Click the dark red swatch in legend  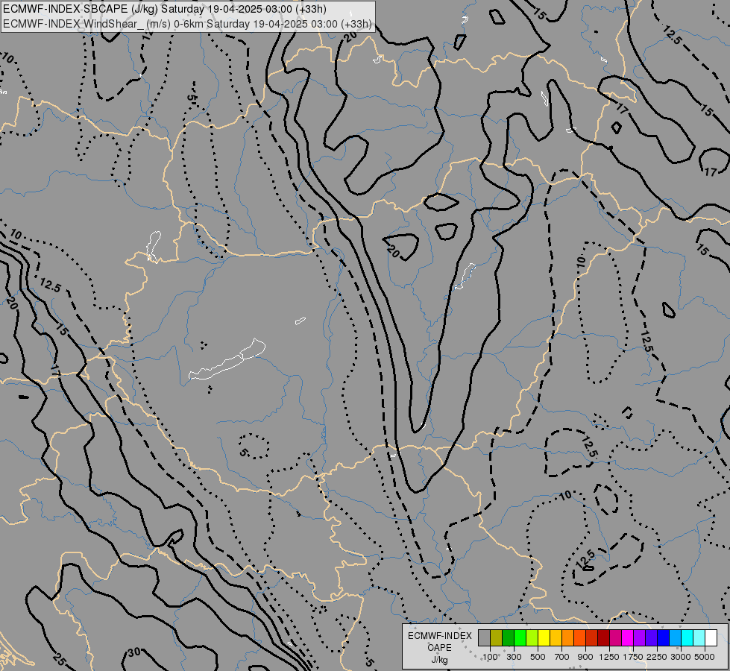(603, 637)
